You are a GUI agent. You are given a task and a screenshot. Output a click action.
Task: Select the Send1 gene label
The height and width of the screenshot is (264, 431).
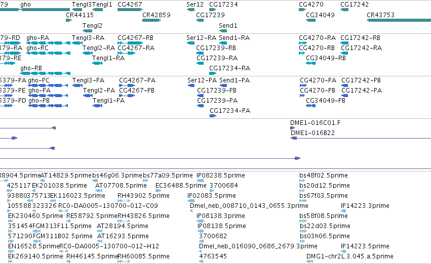[x=228, y=26]
